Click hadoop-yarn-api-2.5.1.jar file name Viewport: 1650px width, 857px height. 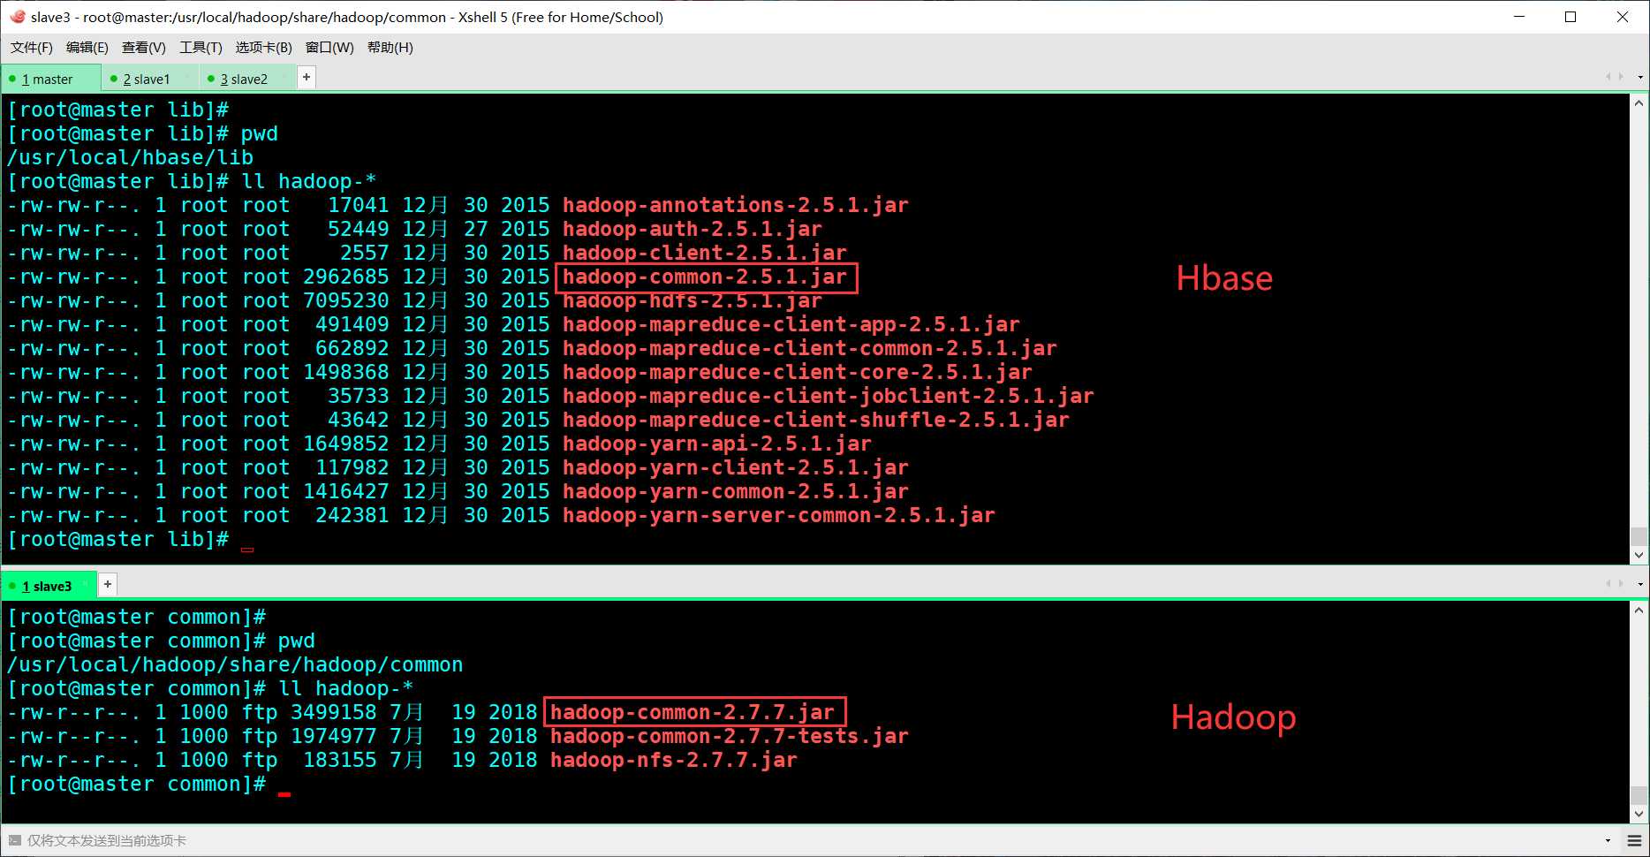click(716, 444)
